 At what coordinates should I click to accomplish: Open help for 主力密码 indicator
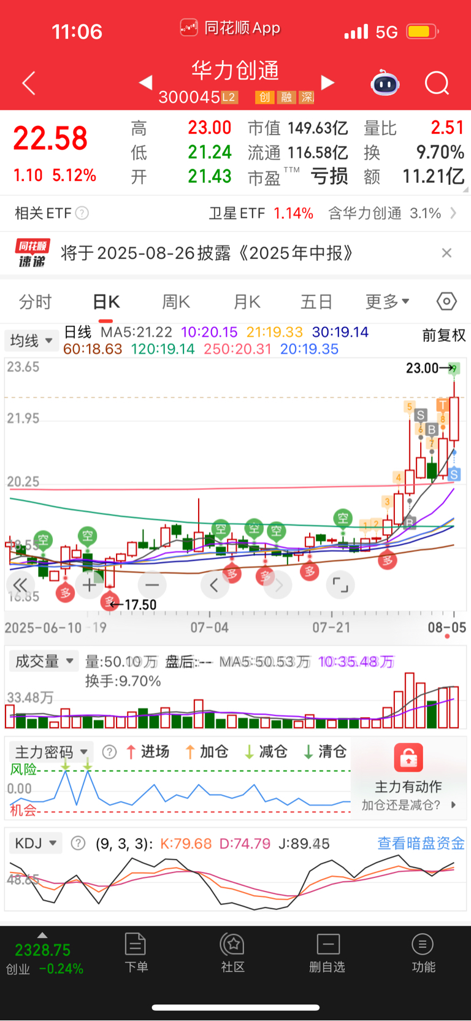(109, 752)
